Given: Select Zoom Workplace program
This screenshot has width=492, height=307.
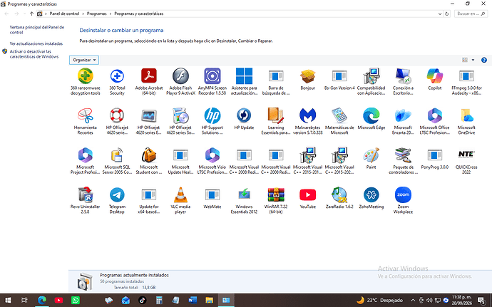Looking at the screenshot, I should pos(403,200).
